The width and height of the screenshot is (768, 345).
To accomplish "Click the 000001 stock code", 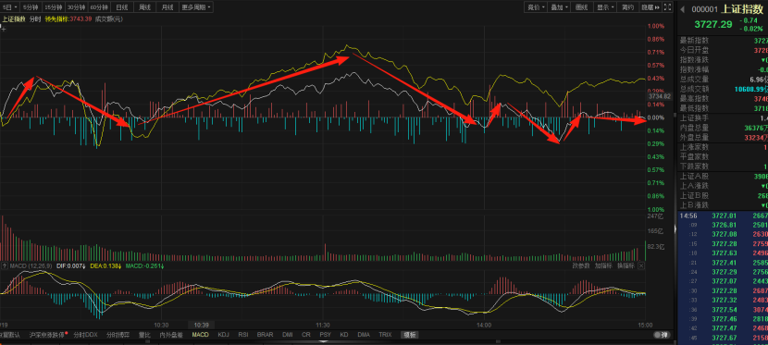I will (x=704, y=9).
